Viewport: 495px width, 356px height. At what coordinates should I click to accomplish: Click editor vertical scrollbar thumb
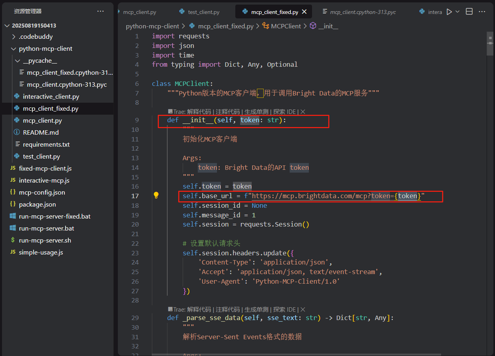(490, 43)
